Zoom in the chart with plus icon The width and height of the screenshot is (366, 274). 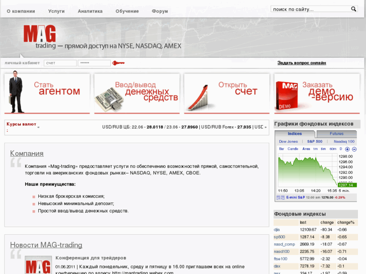pyautogui.click(x=347, y=149)
